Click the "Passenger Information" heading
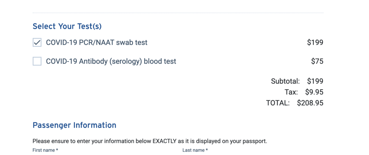The height and width of the screenshot is (155, 369). (x=74, y=125)
